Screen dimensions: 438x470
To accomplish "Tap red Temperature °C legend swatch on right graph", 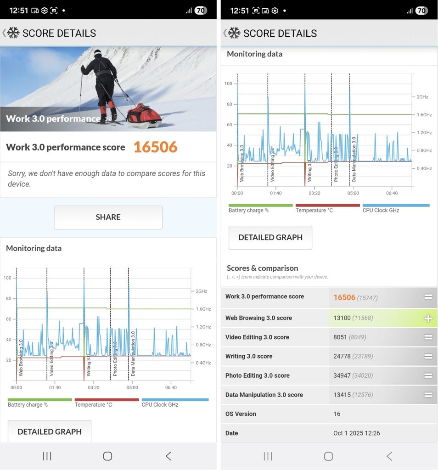I will (x=327, y=206).
